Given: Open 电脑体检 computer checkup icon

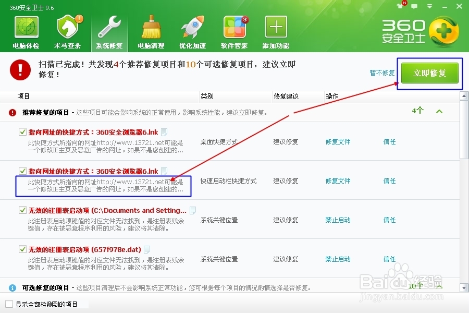Looking at the screenshot, I should pos(27,32).
